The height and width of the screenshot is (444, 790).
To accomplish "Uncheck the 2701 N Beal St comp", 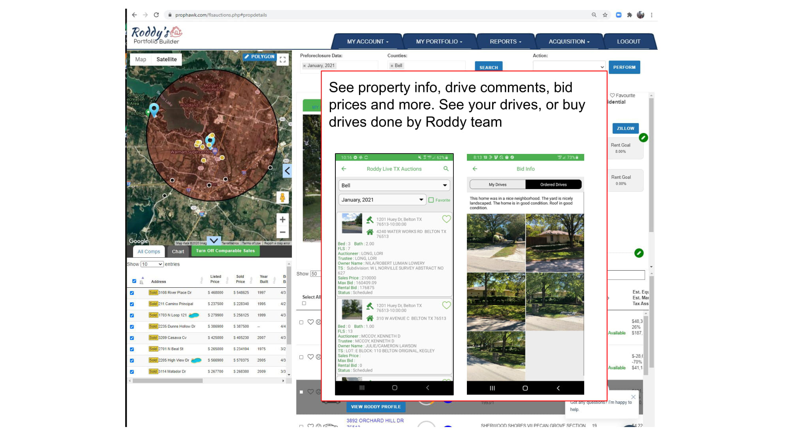I will pos(132,349).
